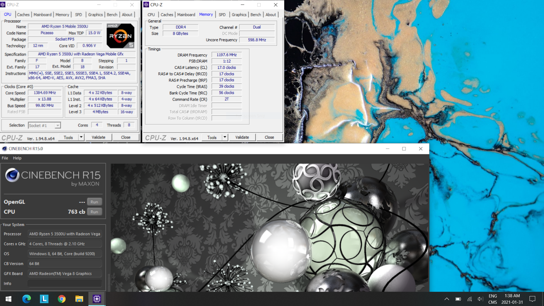Viewport: 544px width, 306px height.
Task: Open Wi-Fi network tray icon
Action: point(469,299)
